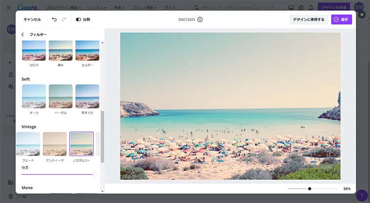This screenshot has height=203, width=370.
Task: Click the undo arrow icon
Action: point(54,20)
